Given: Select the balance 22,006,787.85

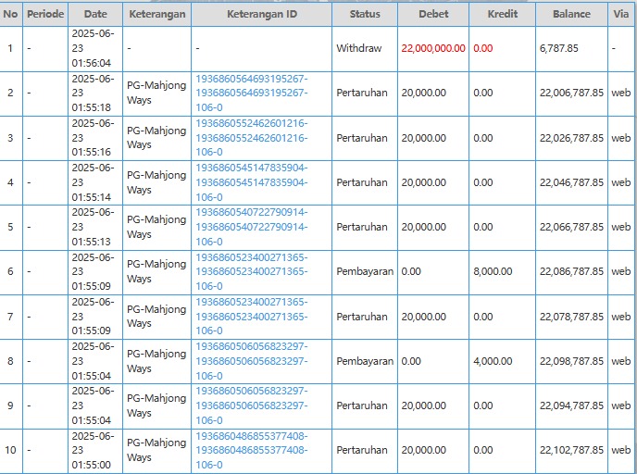Looking at the screenshot, I should pyautogui.click(x=571, y=93).
